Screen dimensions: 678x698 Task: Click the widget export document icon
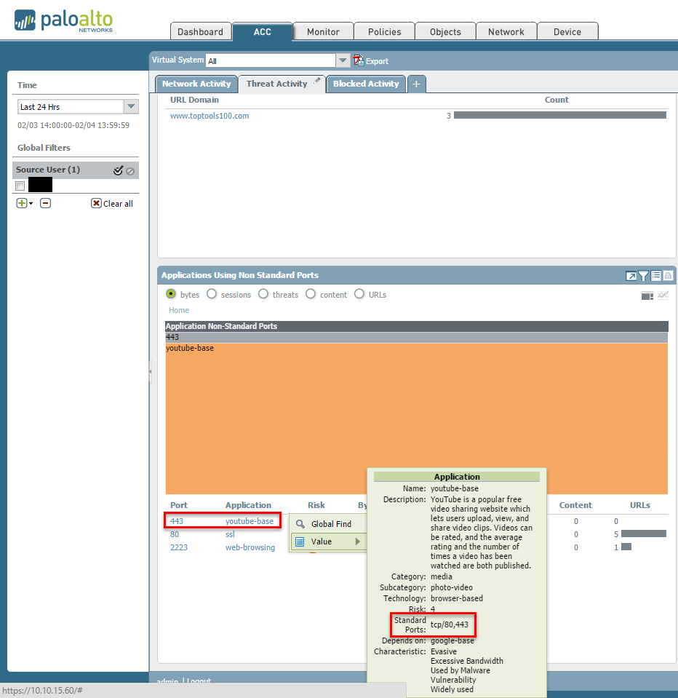(x=668, y=276)
